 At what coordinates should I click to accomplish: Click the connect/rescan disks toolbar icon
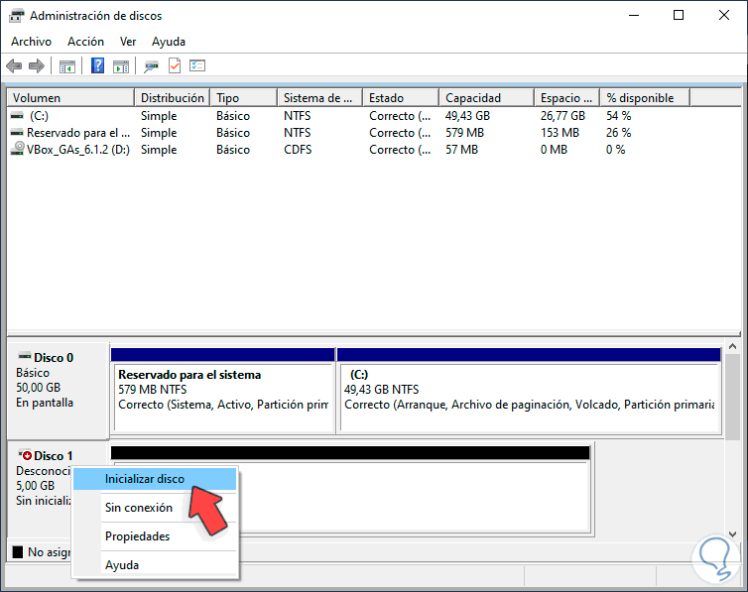(151, 66)
